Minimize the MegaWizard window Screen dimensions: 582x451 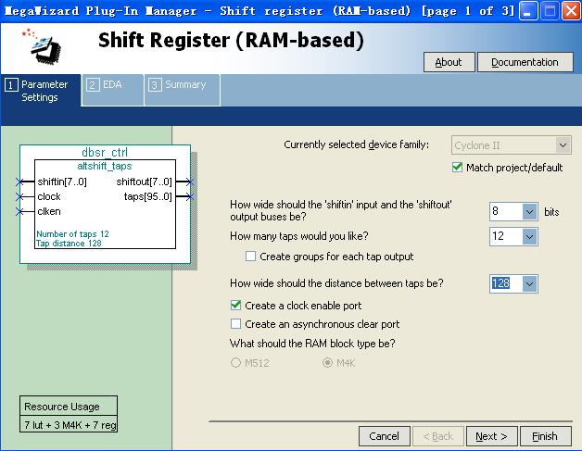point(528,11)
